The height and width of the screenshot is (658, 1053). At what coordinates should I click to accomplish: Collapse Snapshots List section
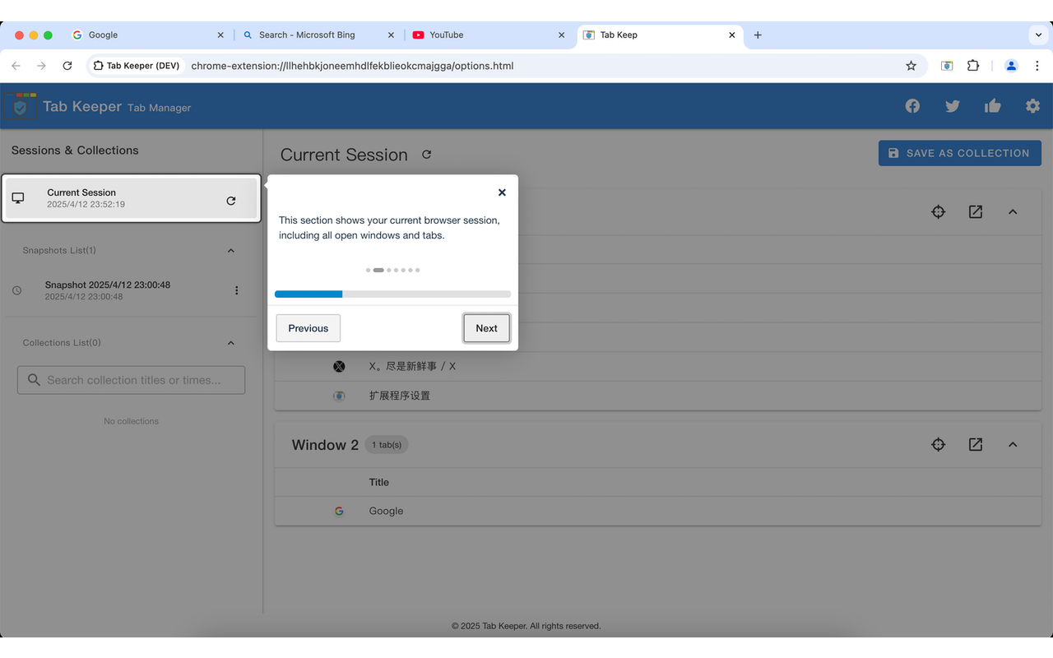coord(231,251)
